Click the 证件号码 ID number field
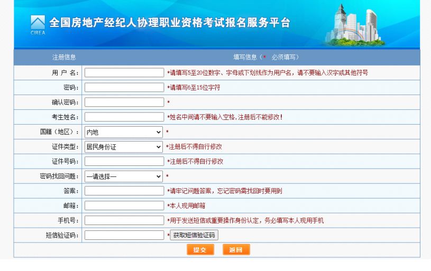The width and height of the screenshot is (431, 271). [124, 161]
